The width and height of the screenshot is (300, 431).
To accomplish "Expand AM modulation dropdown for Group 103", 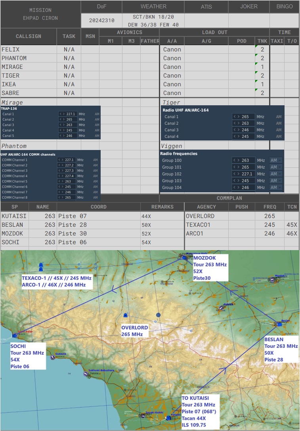I will pyautogui.click(x=275, y=180).
